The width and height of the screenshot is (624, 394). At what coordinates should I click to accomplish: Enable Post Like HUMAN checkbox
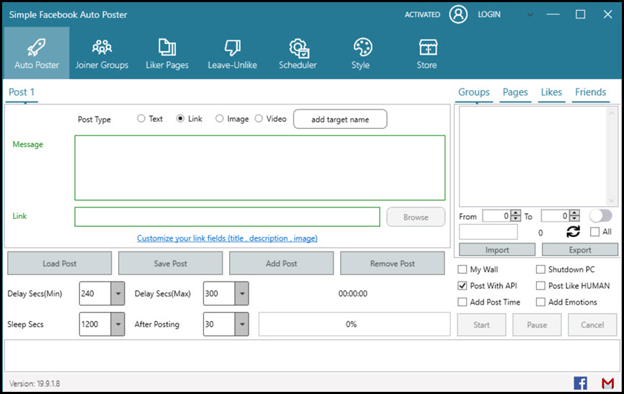click(540, 286)
